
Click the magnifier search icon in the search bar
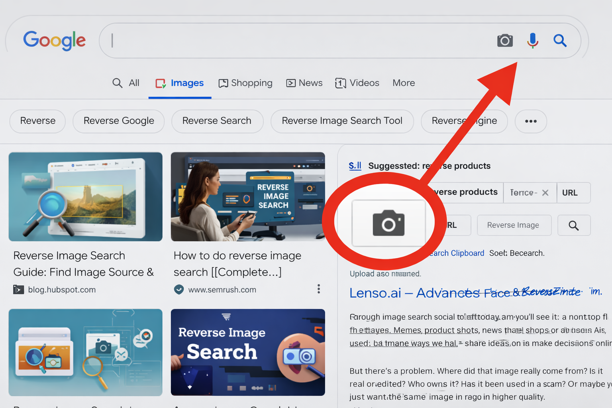(560, 40)
